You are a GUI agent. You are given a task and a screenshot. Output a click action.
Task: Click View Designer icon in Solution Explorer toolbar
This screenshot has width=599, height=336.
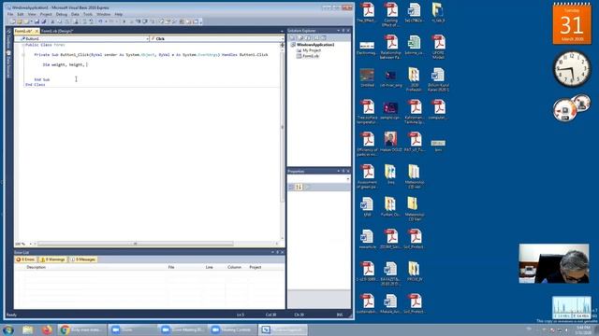point(324,38)
